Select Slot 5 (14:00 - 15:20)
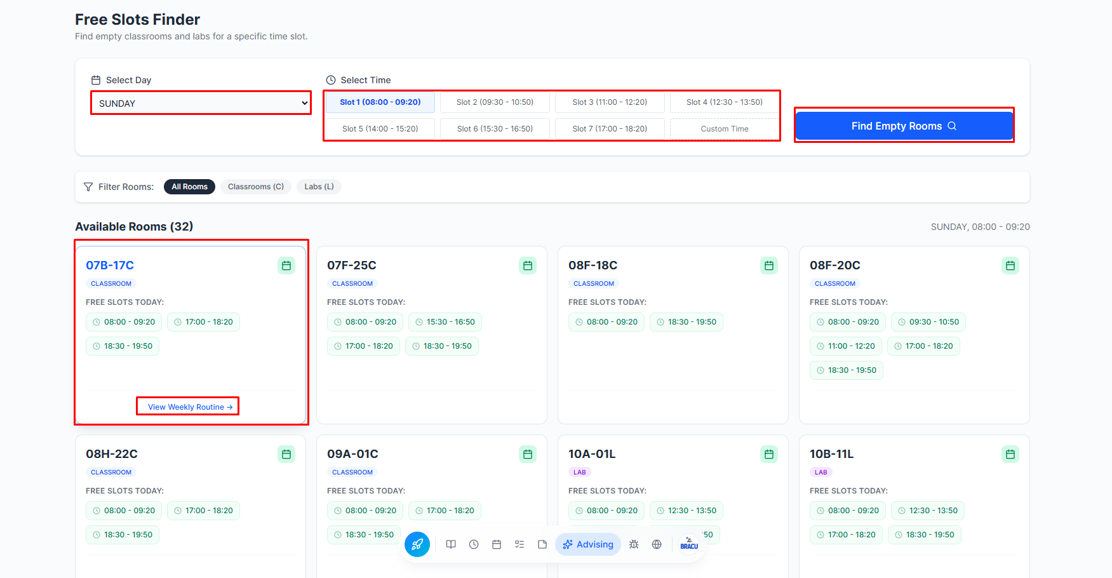The width and height of the screenshot is (1112, 578). point(380,129)
